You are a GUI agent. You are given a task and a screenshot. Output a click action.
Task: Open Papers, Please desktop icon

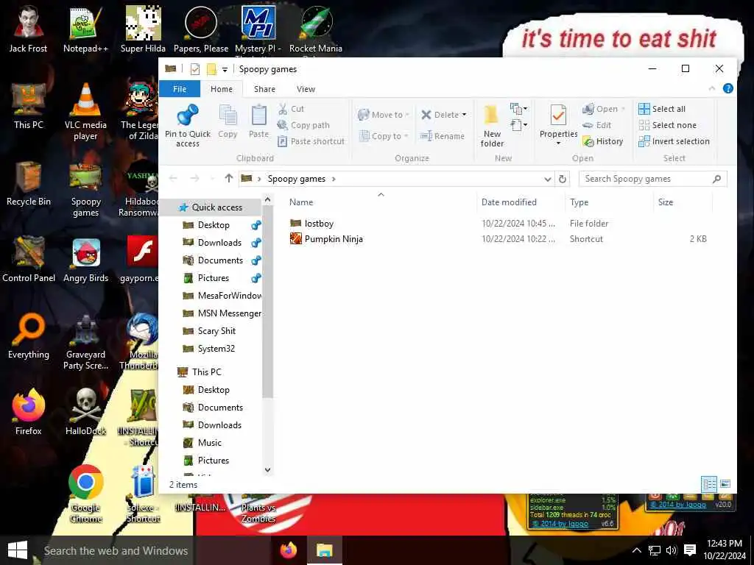(201, 29)
